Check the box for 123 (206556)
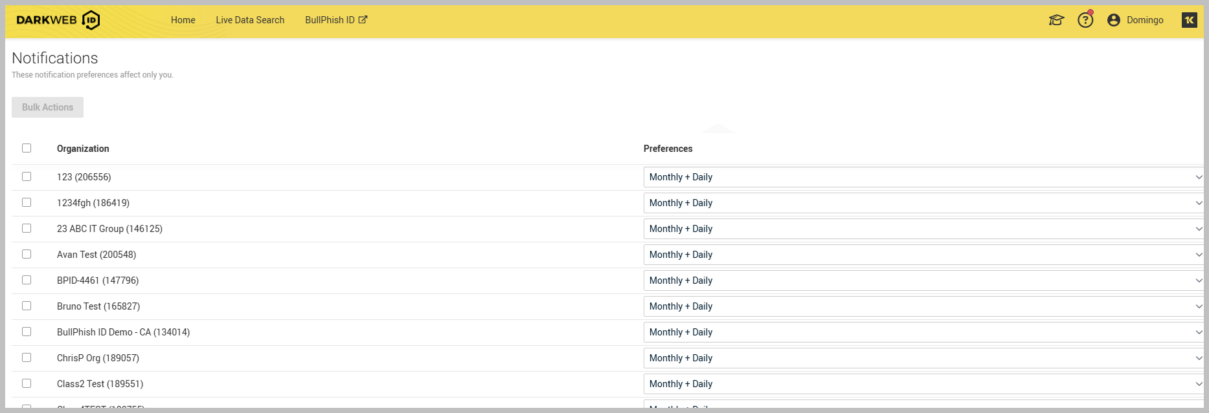The image size is (1209, 413). click(27, 176)
